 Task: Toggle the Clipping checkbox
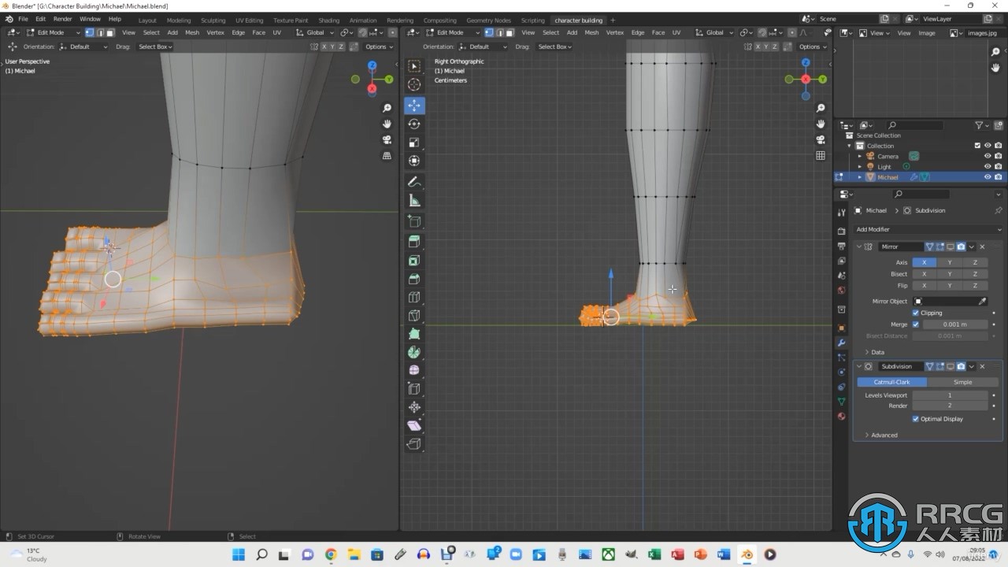coord(915,313)
